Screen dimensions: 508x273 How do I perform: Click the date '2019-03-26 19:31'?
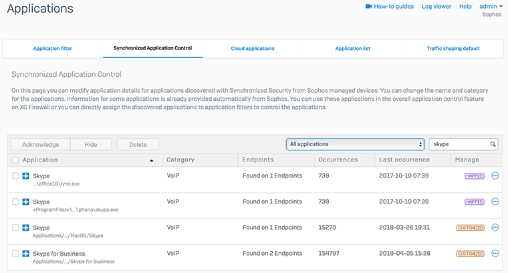404,228
